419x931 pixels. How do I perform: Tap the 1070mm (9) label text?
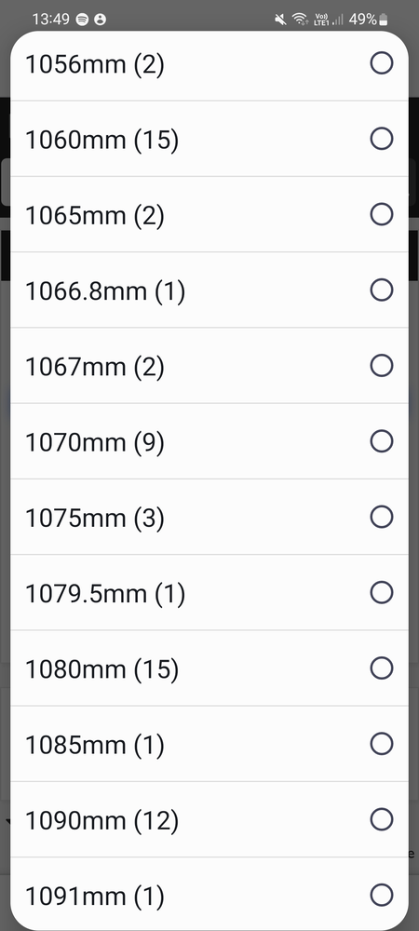(x=94, y=443)
